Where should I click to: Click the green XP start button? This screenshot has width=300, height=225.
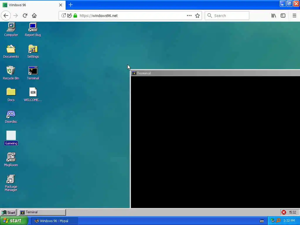(x=14, y=221)
